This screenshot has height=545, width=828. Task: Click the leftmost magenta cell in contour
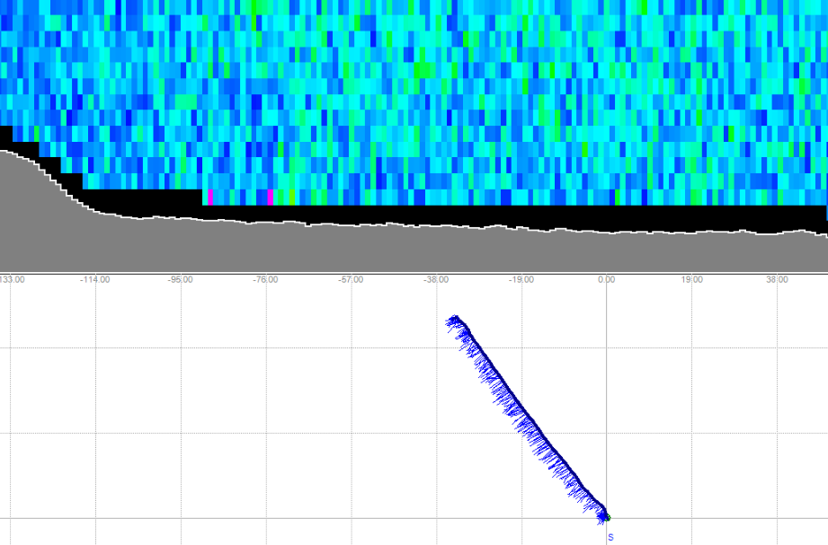point(210,197)
